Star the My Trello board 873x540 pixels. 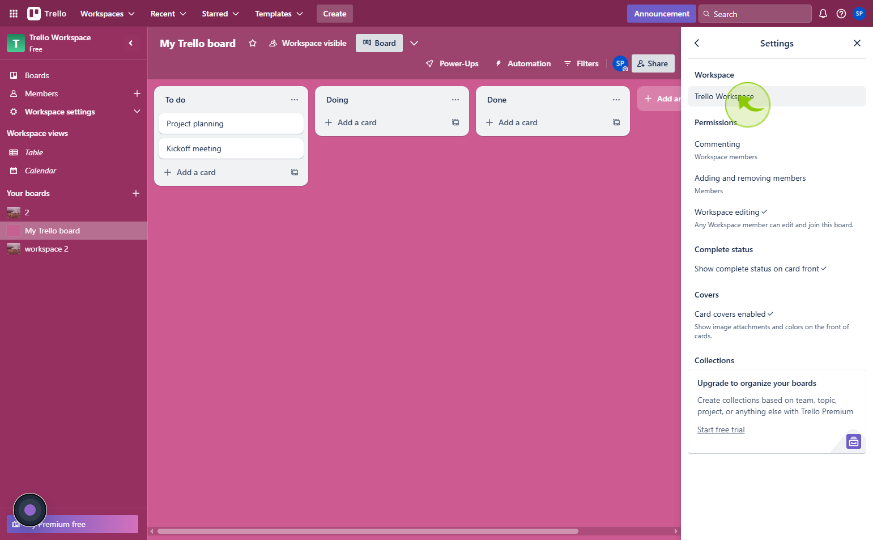(x=253, y=43)
